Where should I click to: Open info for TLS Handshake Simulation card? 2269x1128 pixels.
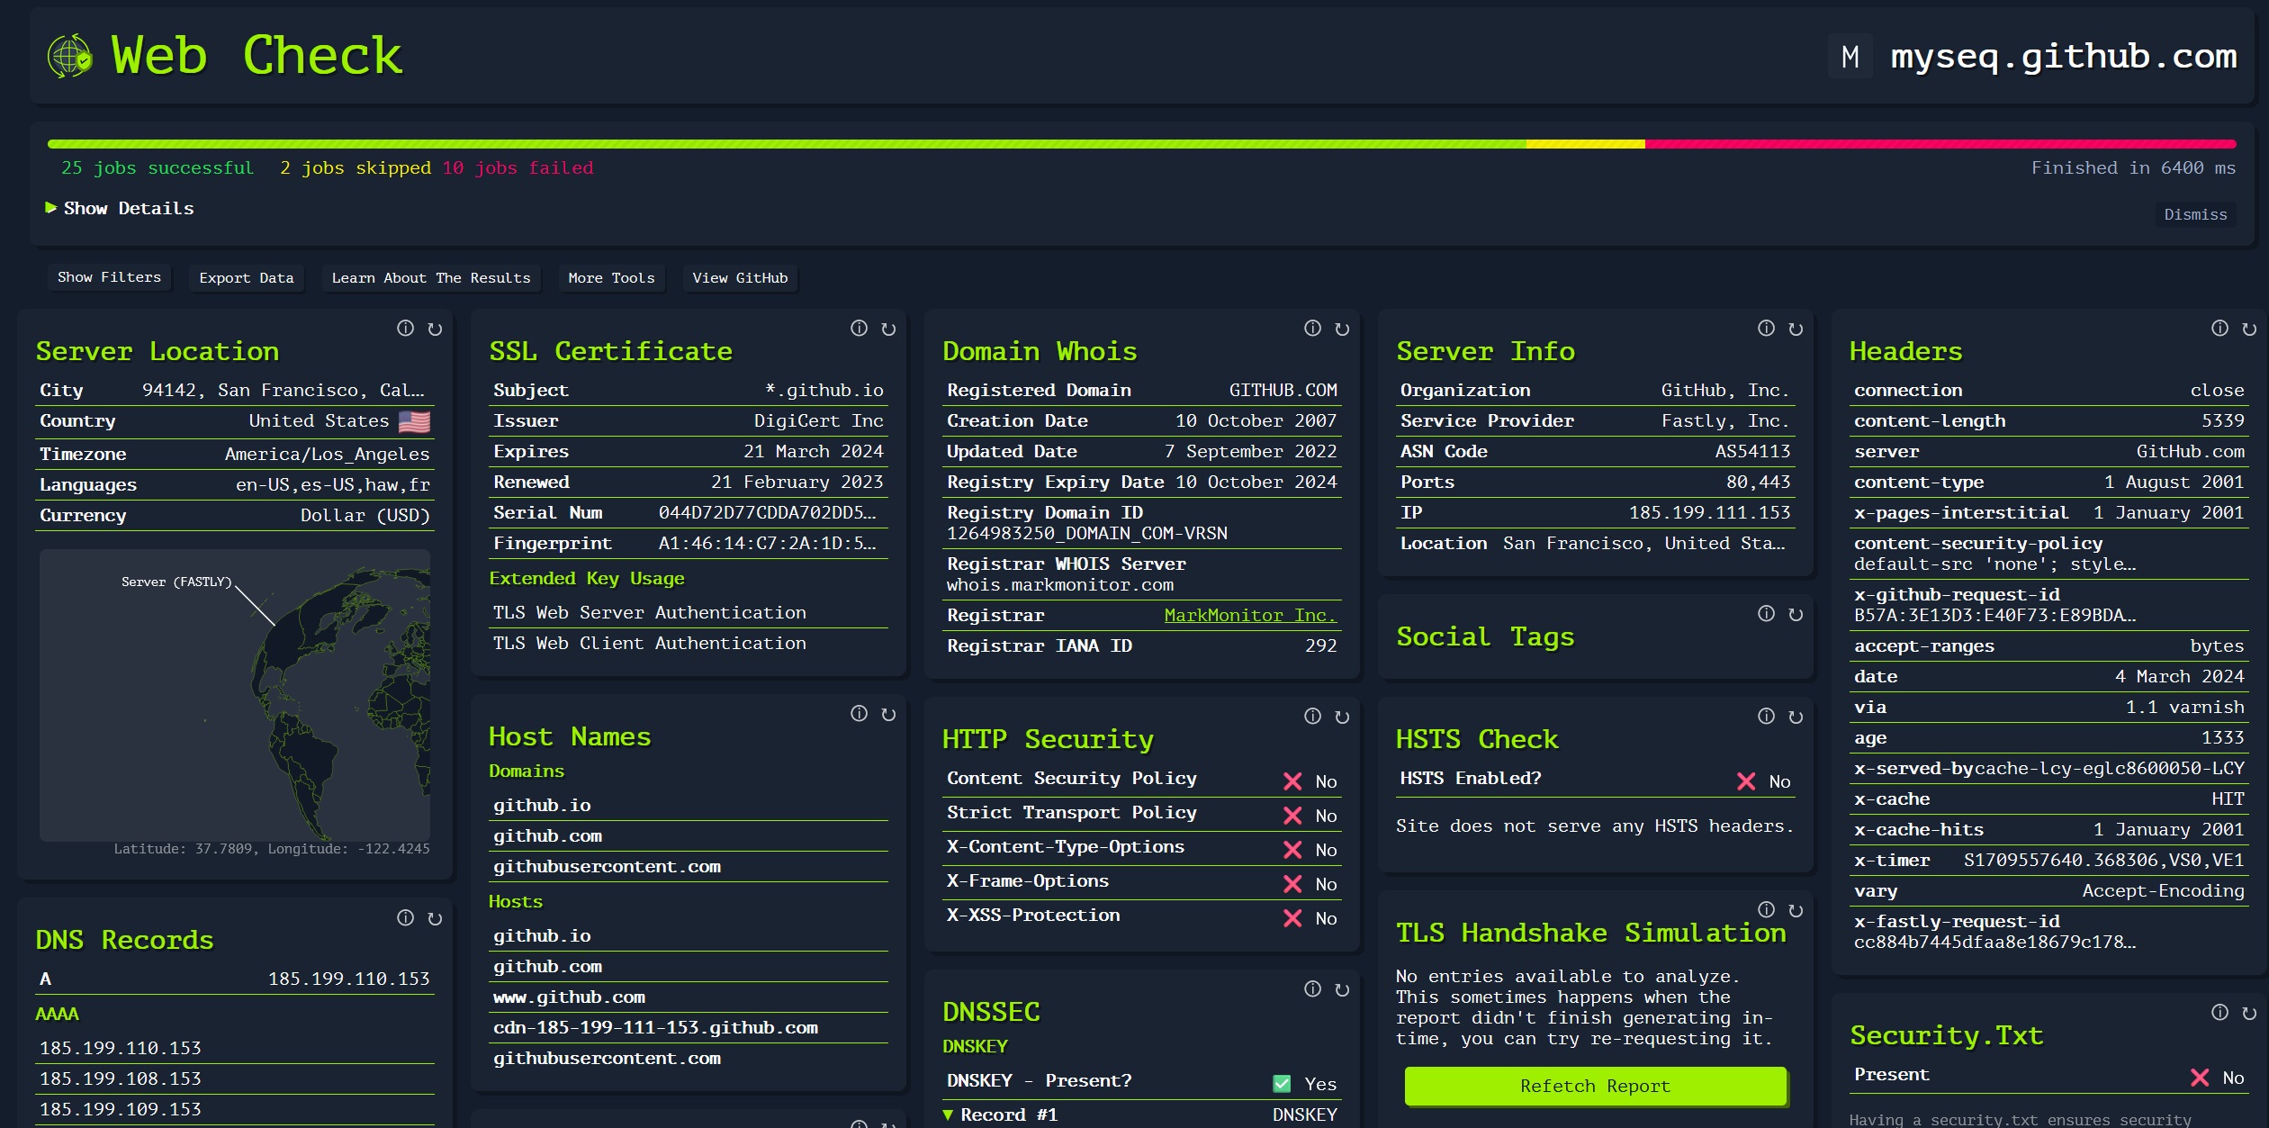(1767, 910)
